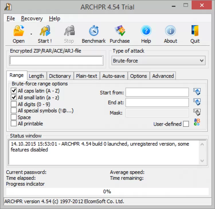
Task: Click the Open folder icon
Action: [x=19, y=31]
